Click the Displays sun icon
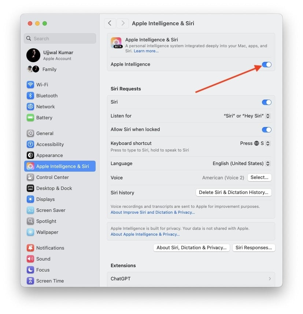 tap(30, 199)
